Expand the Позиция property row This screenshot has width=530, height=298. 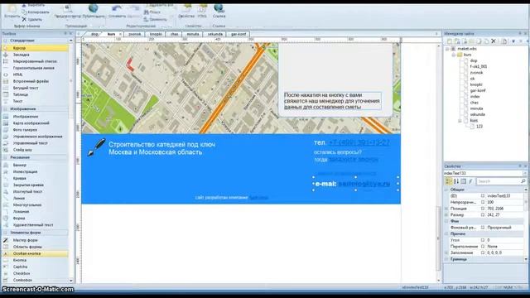(446, 209)
